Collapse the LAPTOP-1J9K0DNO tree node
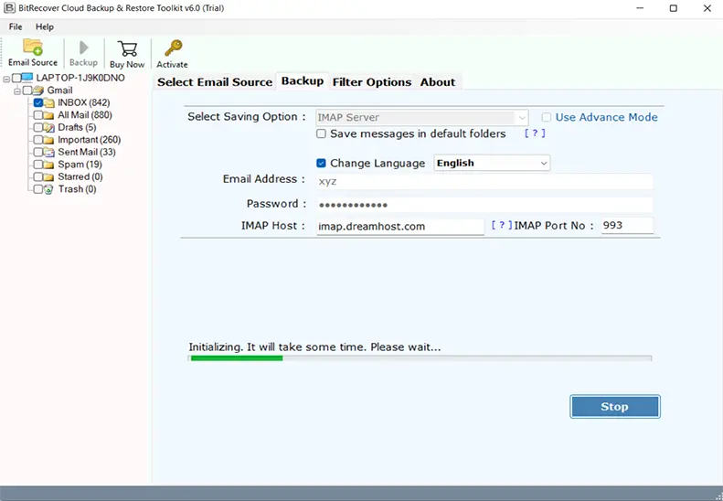This screenshot has height=501, width=723. point(6,79)
